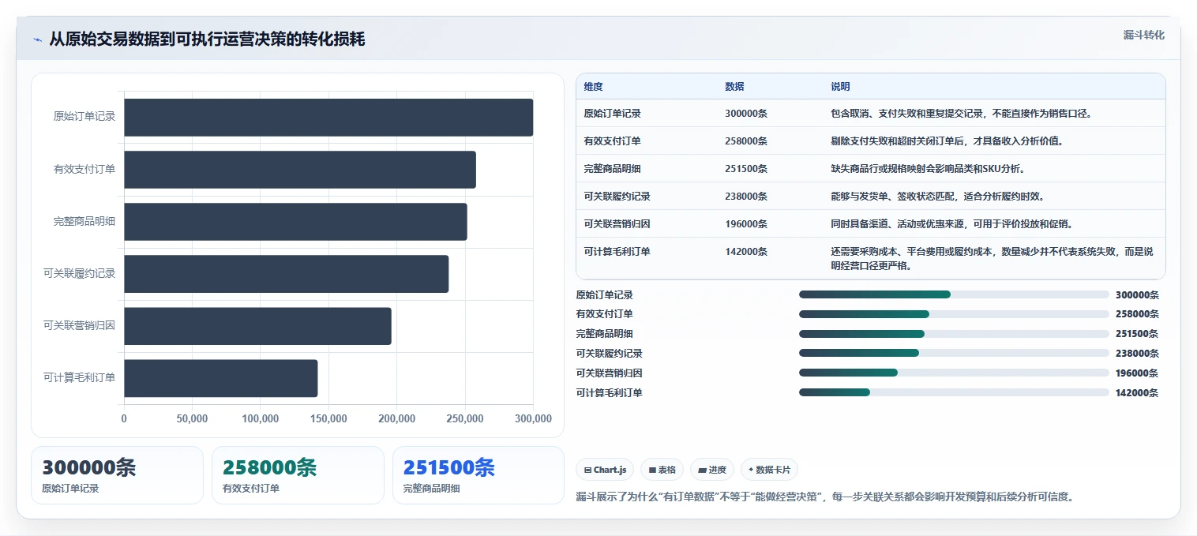The width and height of the screenshot is (1197, 536).
Task: Click the 可关联营销归因 label in the progress list
Action: pos(610,373)
